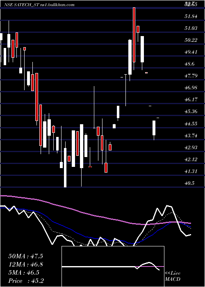Select the 46.98 price axis label
The image size is (205, 287).
pyautogui.click(x=191, y=88)
